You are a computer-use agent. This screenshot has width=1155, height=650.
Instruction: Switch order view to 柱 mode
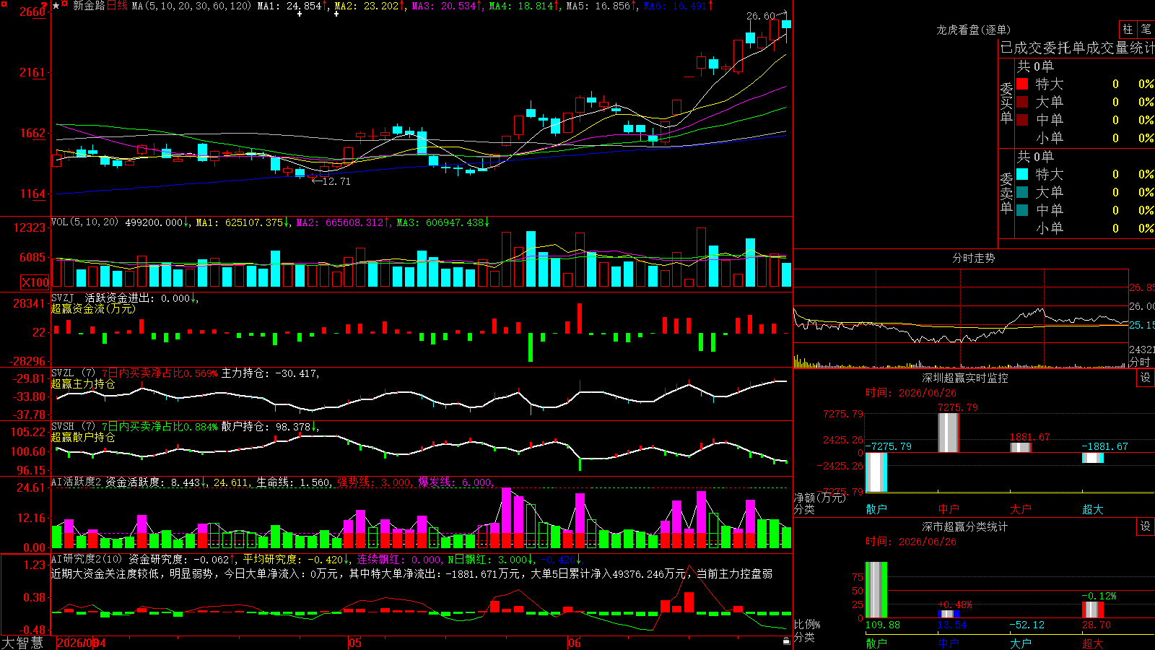click(1128, 29)
